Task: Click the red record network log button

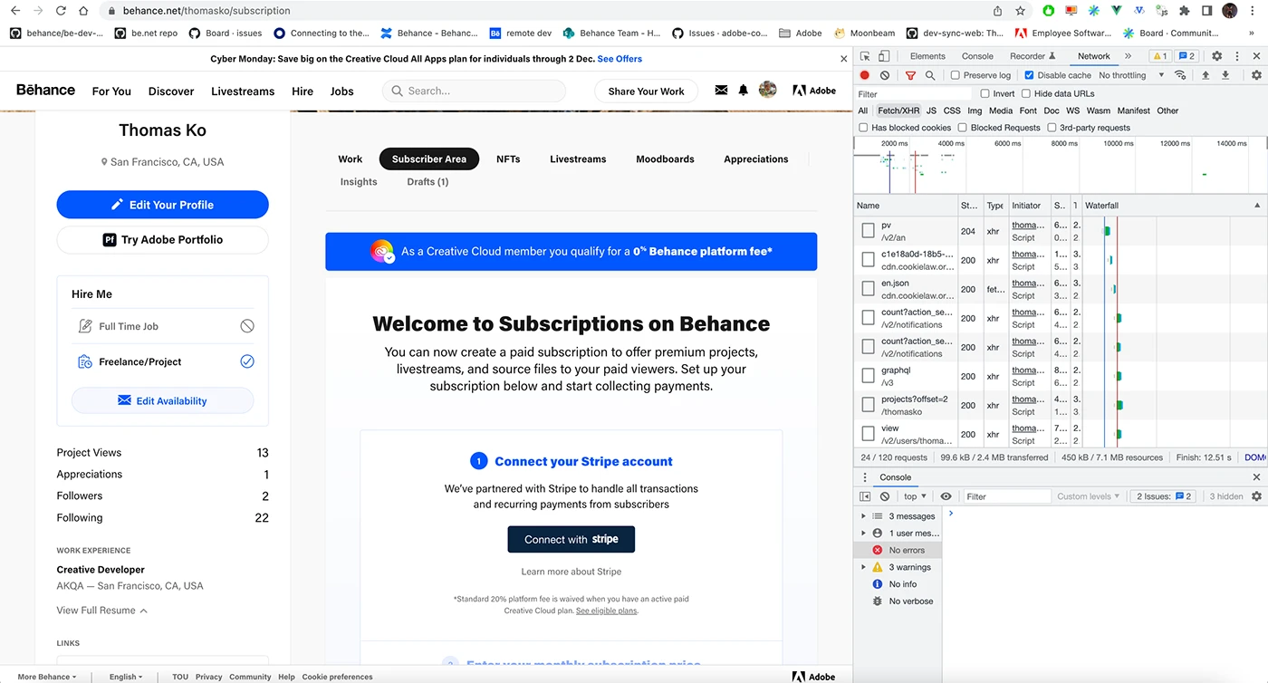Action: point(865,75)
